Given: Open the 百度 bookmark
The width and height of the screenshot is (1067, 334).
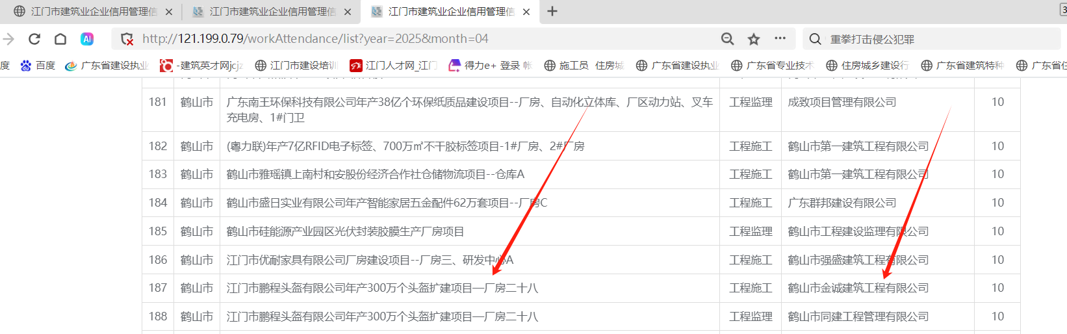Looking at the screenshot, I should click(38, 66).
